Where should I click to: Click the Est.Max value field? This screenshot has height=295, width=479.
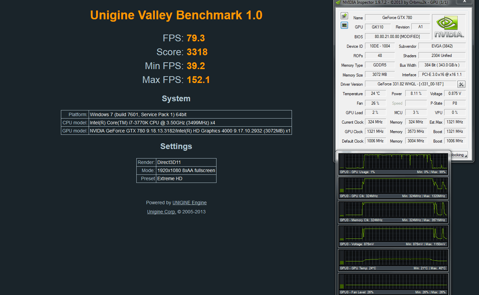click(x=455, y=122)
